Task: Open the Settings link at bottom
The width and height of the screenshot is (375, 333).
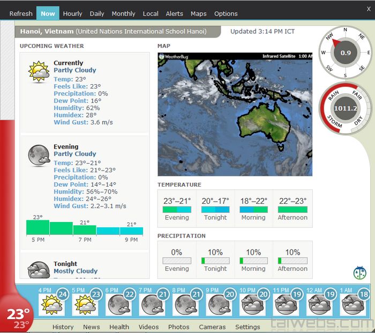Action: pyautogui.click(x=247, y=327)
